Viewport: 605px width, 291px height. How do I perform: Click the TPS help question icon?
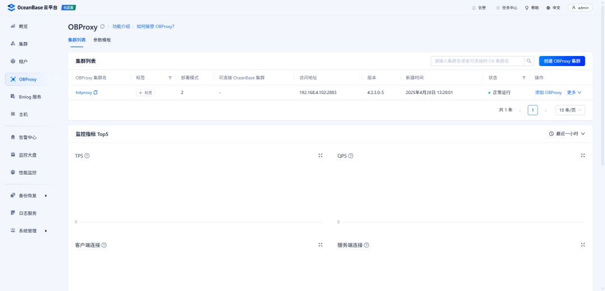click(87, 156)
